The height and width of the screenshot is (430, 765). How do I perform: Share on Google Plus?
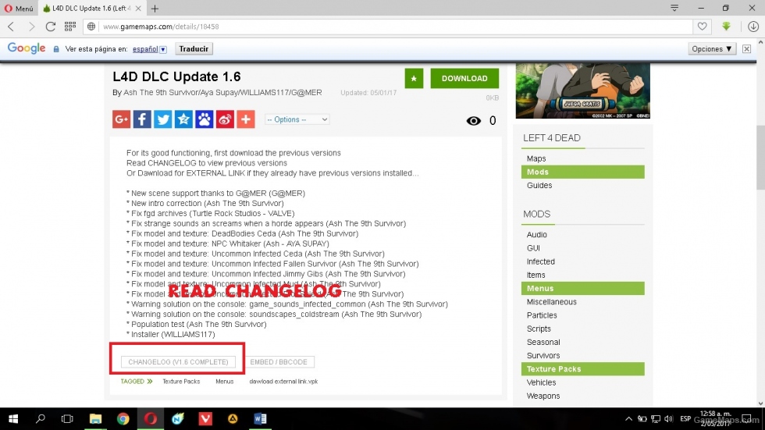(122, 119)
